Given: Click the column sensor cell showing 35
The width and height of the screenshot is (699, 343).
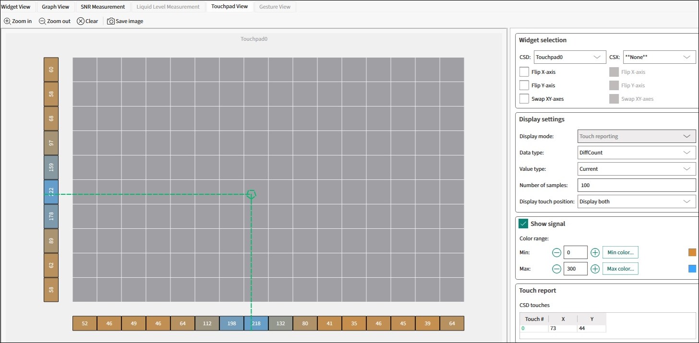Looking at the screenshot, I should (x=354, y=323).
